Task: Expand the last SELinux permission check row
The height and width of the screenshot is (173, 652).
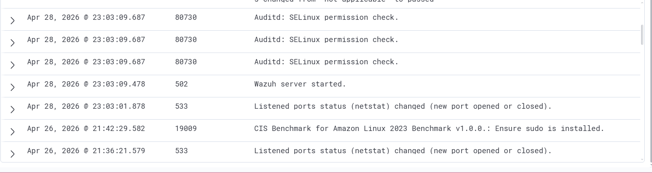Action: (x=13, y=65)
